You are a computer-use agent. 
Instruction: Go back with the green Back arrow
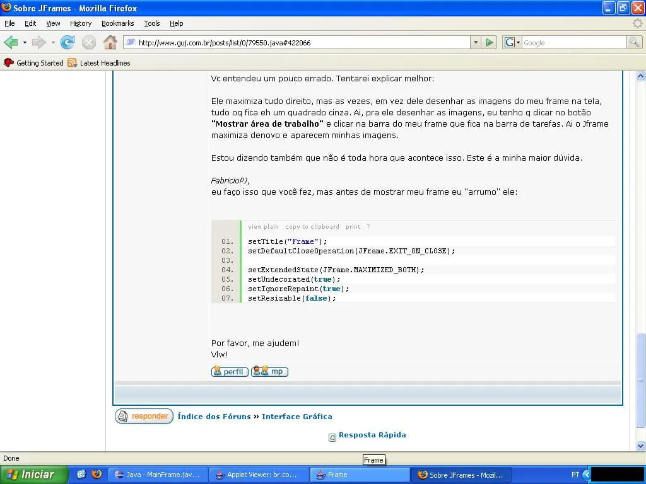coord(11,42)
